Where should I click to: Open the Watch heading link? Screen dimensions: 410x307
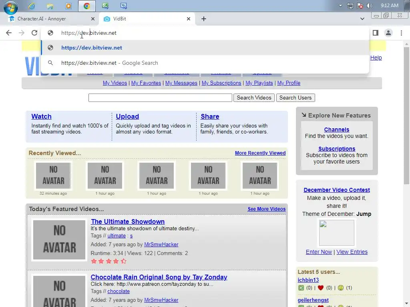[41, 116]
